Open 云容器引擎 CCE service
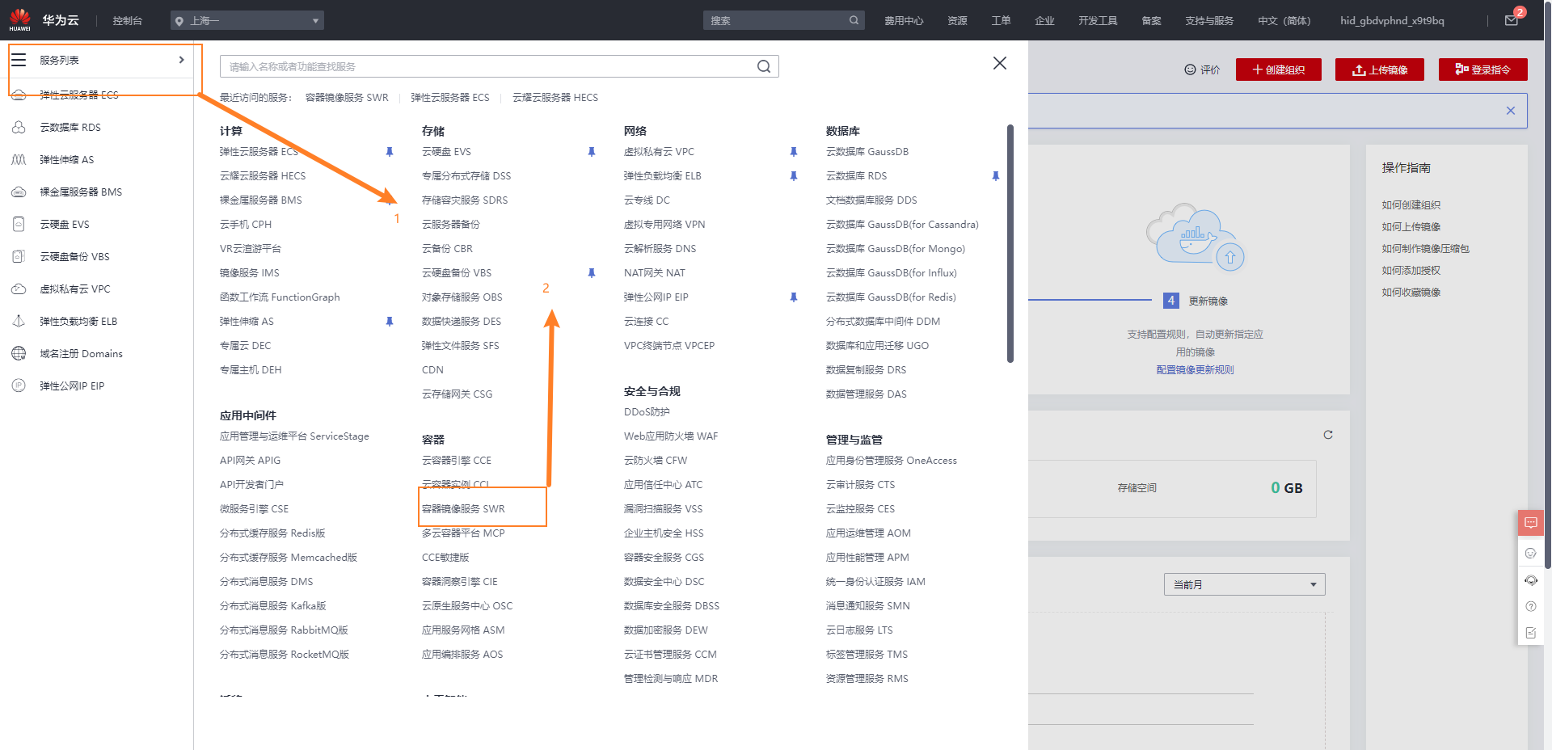 457,461
